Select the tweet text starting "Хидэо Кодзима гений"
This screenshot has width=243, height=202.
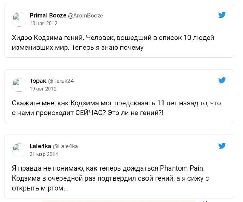pyautogui.click(x=113, y=43)
